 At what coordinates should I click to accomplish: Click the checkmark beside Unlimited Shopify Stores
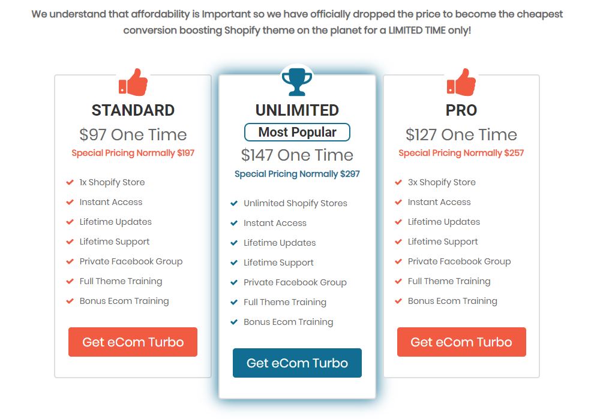[234, 203]
